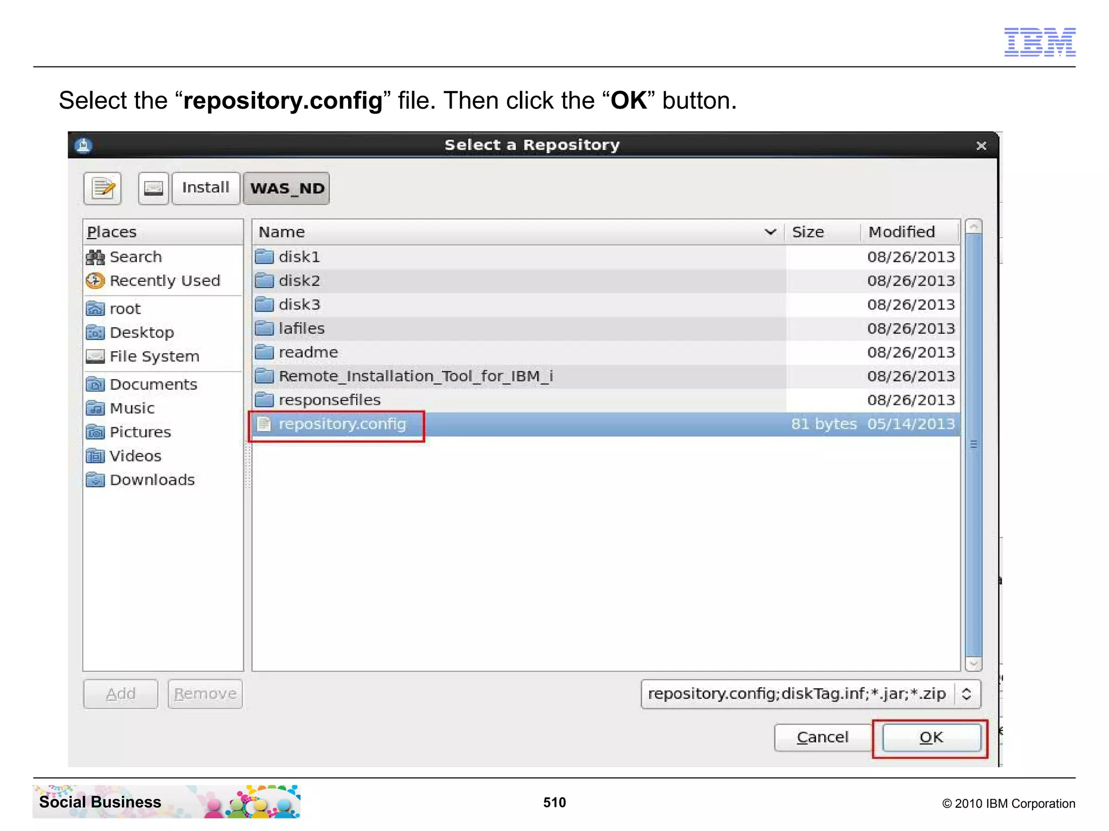This screenshot has width=1109, height=831.
Task: Click the Videos folder icon
Action: (x=95, y=456)
